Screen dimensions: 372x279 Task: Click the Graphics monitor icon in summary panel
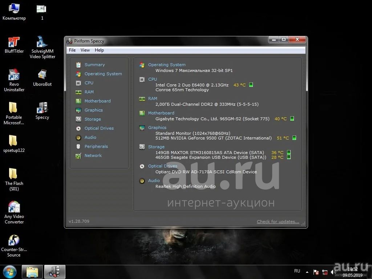point(142,128)
